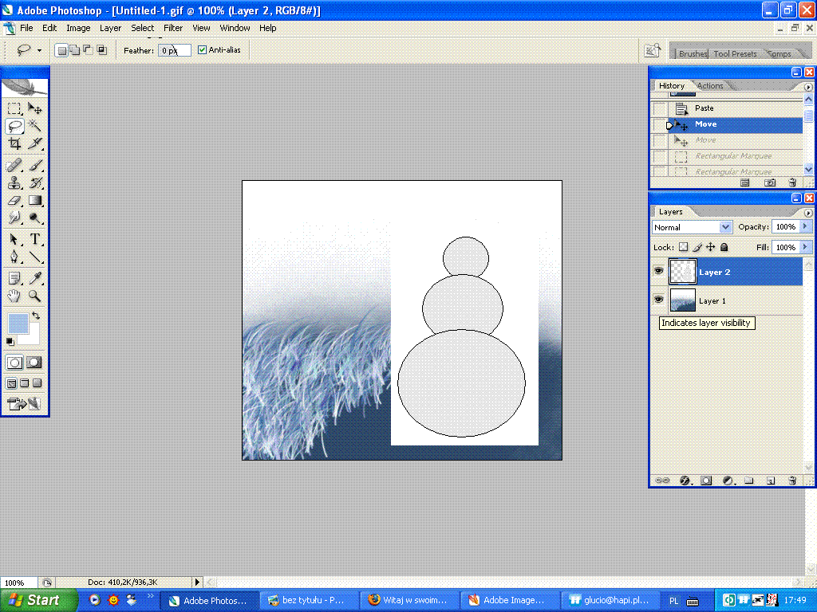Open the Layers panel options menu
The image size is (817, 612).
[808, 213]
